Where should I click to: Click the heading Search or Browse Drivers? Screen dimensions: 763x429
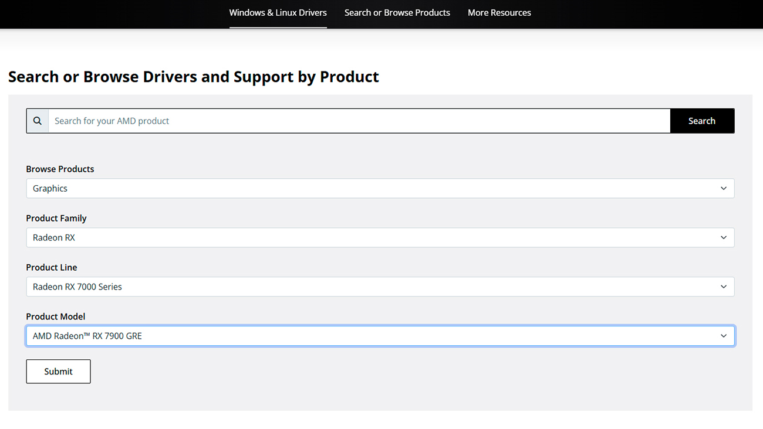point(194,77)
